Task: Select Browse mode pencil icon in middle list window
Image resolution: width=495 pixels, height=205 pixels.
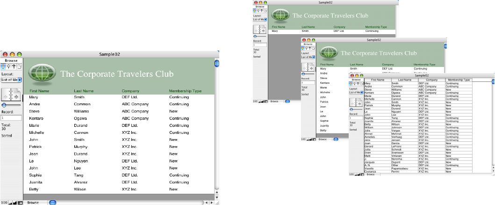Action: tap(303, 48)
